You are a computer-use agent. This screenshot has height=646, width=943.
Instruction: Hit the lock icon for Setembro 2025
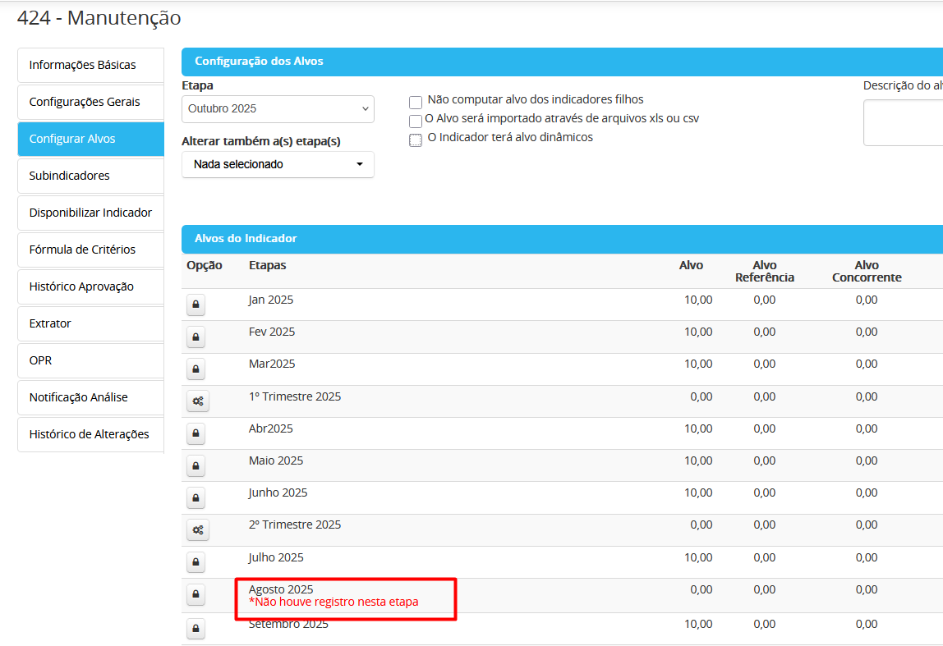(x=195, y=630)
